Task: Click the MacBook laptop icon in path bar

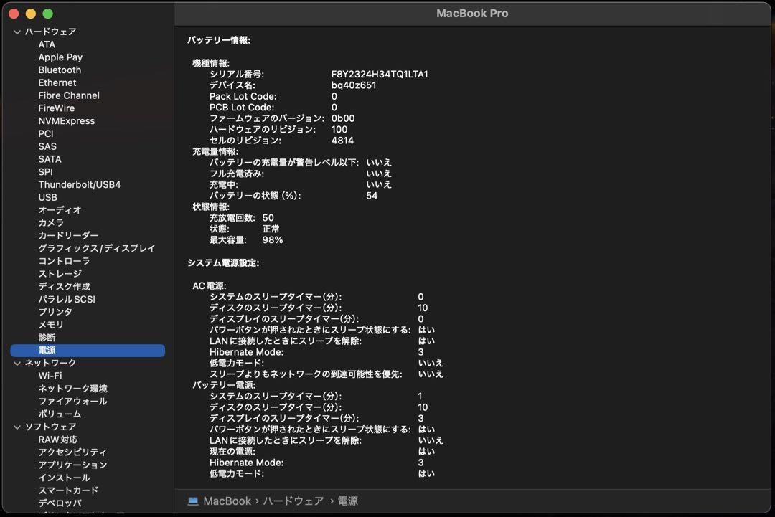Action: [x=193, y=501]
